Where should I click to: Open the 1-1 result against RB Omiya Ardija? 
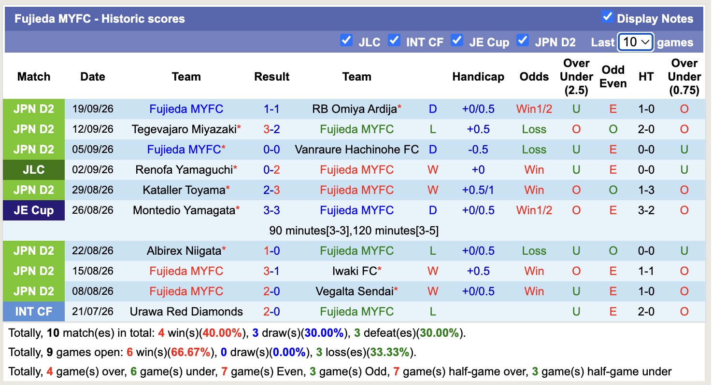272,109
